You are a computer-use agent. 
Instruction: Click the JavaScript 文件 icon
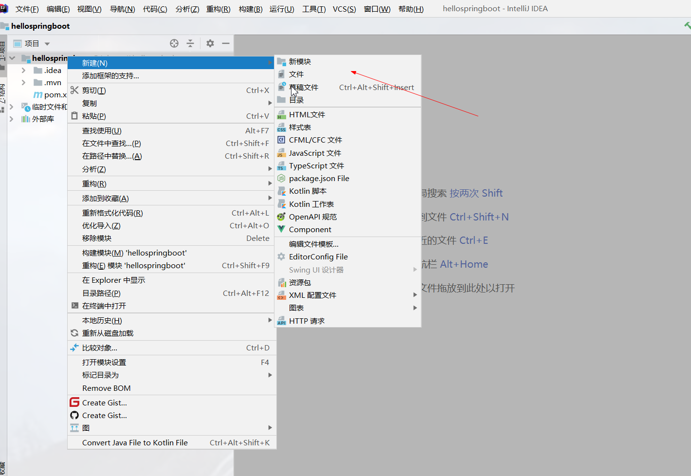point(281,153)
